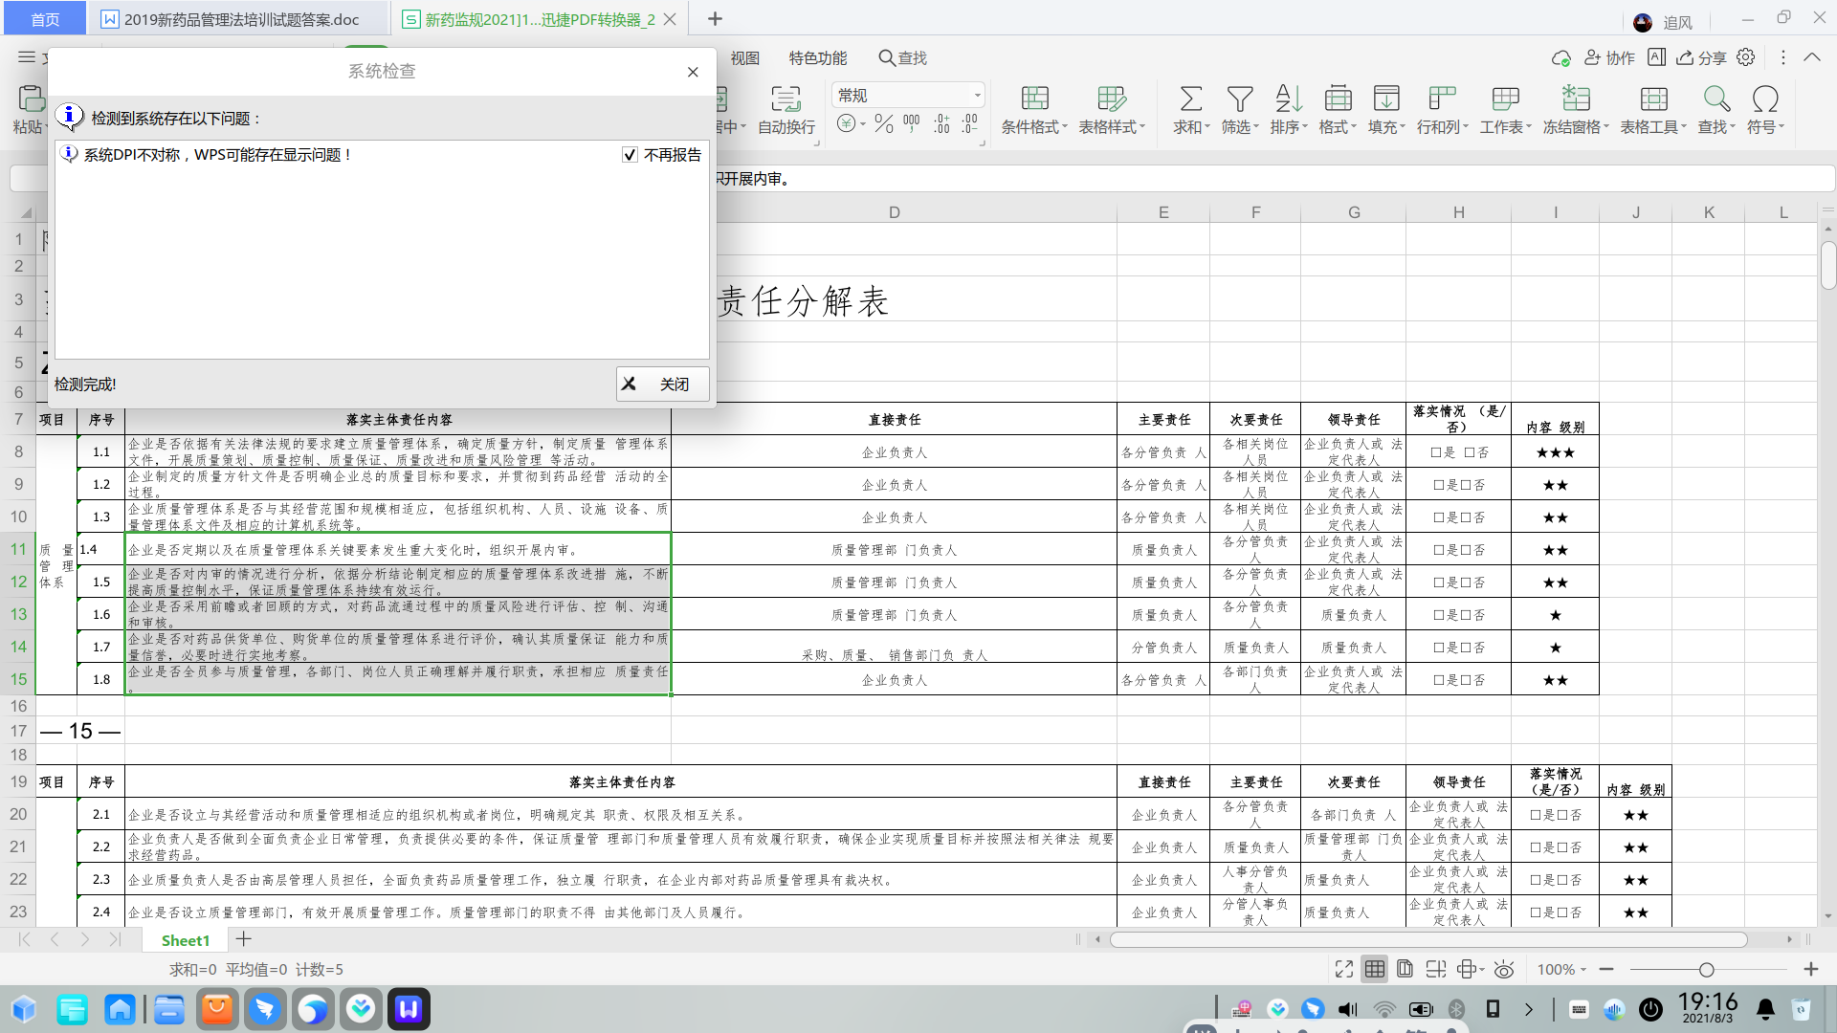Open the 特色功能 ribbon tab
The height and width of the screenshot is (1033, 1837).
tap(817, 58)
